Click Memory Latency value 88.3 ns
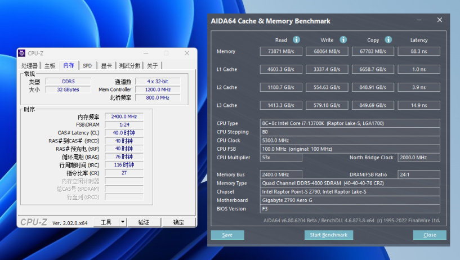Screen dimensions: 460x260 (x=419, y=51)
